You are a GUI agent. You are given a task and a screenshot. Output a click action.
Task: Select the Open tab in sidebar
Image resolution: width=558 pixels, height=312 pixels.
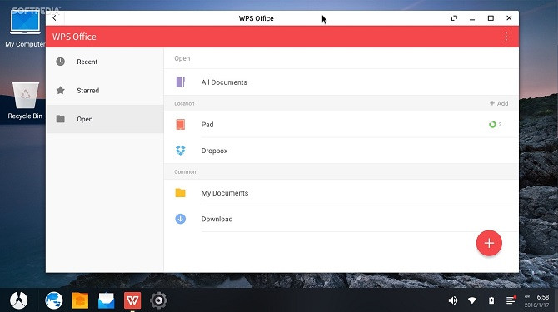point(105,119)
